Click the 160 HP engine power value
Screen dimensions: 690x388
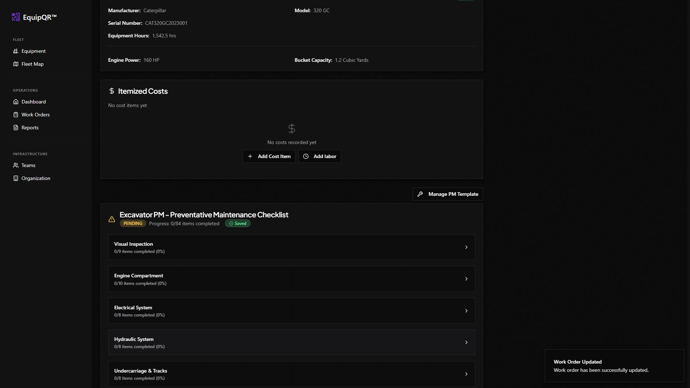[x=151, y=60]
